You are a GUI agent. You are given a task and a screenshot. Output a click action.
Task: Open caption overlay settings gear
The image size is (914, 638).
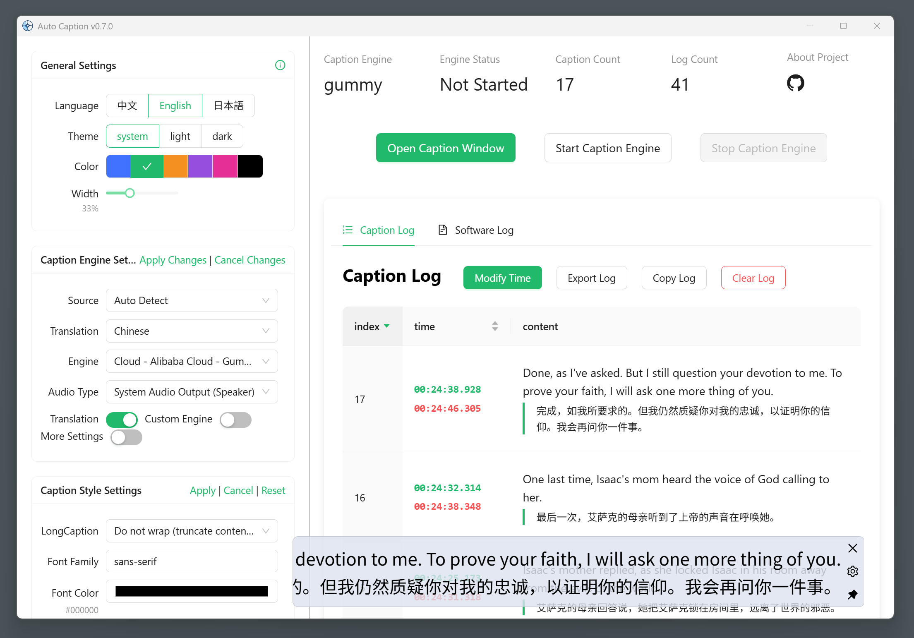click(x=852, y=571)
